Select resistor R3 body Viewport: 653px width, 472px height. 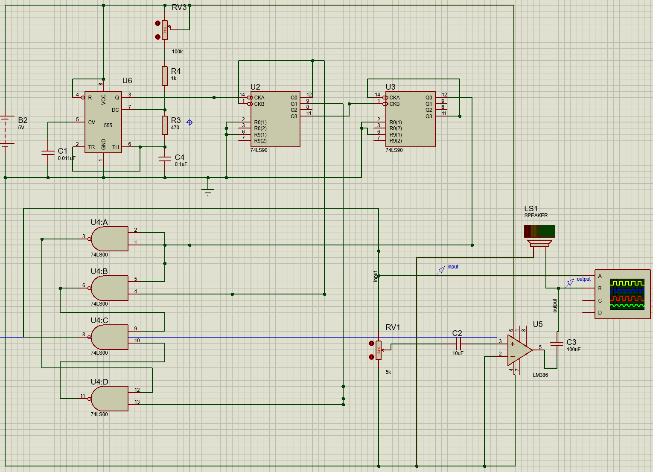tap(165, 125)
